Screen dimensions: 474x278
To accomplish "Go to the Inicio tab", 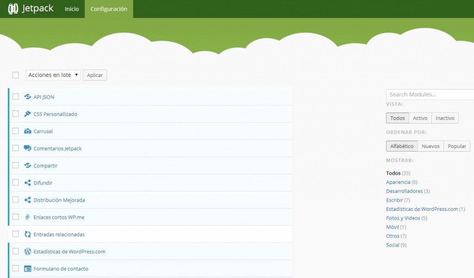I will click(72, 9).
